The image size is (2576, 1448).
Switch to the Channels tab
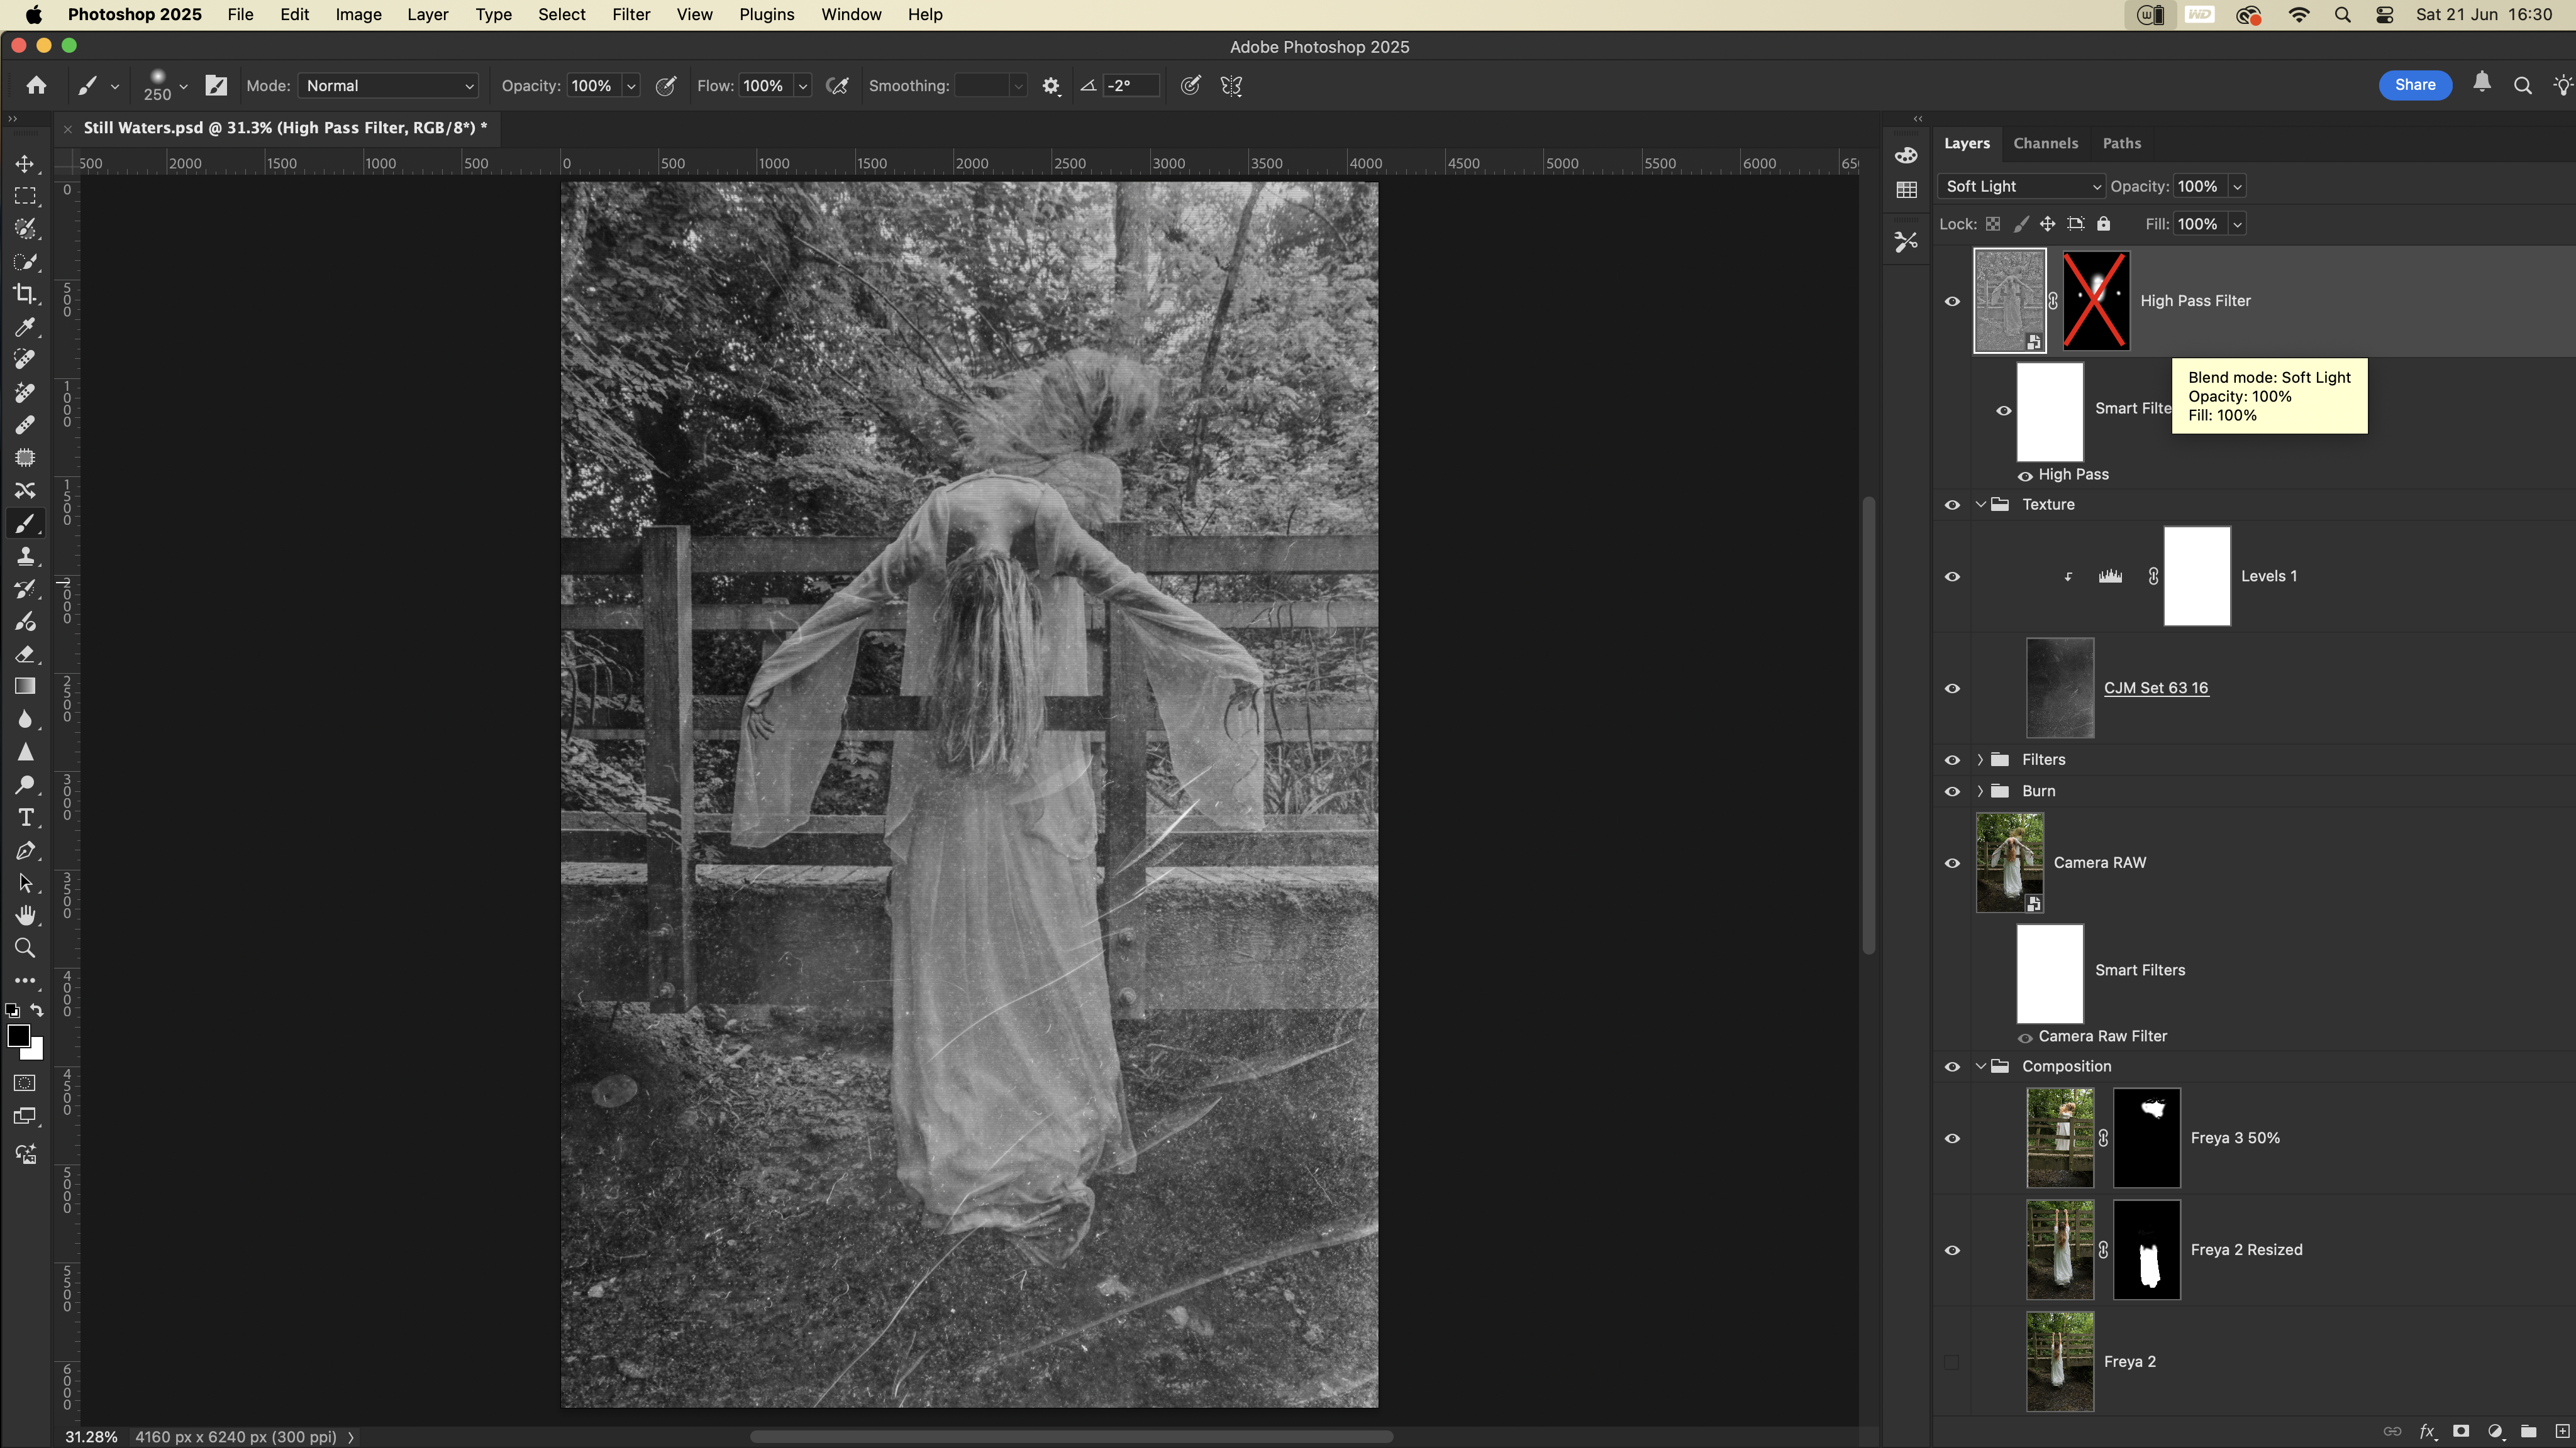(x=2045, y=144)
